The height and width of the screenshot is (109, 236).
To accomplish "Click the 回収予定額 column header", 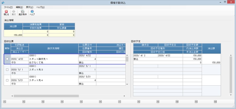I will [192, 45].
